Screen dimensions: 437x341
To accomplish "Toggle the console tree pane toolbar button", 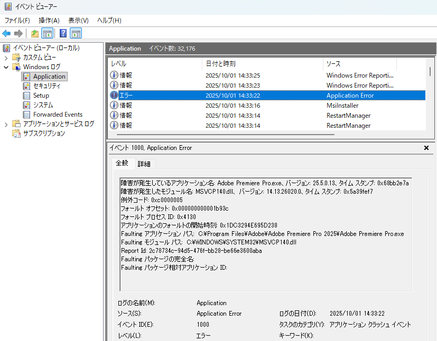I will click(47, 34).
